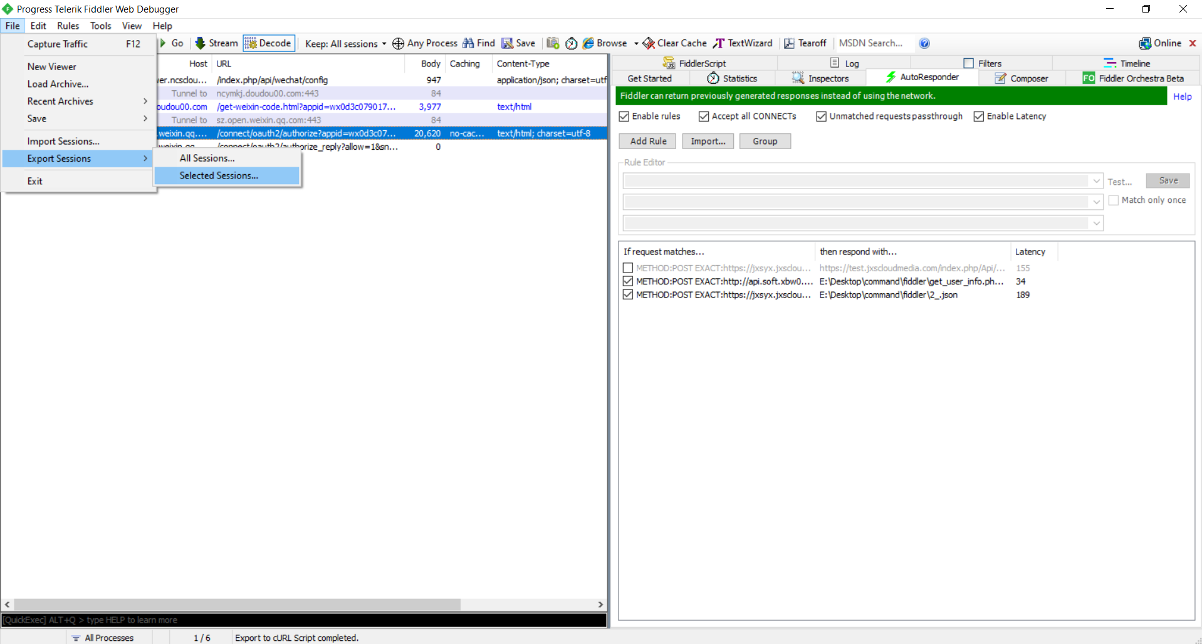Click the Any Process target picker icon
Image resolution: width=1202 pixels, height=644 pixels.
[x=398, y=43]
